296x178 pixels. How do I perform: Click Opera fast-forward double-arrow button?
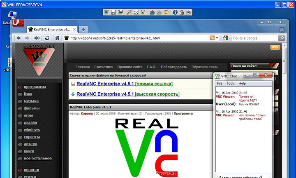[x=37, y=38]
